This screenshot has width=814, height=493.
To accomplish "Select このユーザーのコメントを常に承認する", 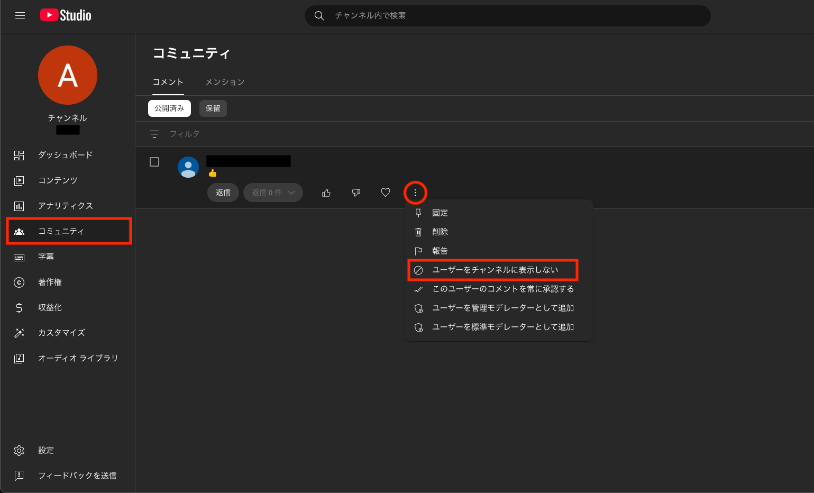I will pos(499,289).
